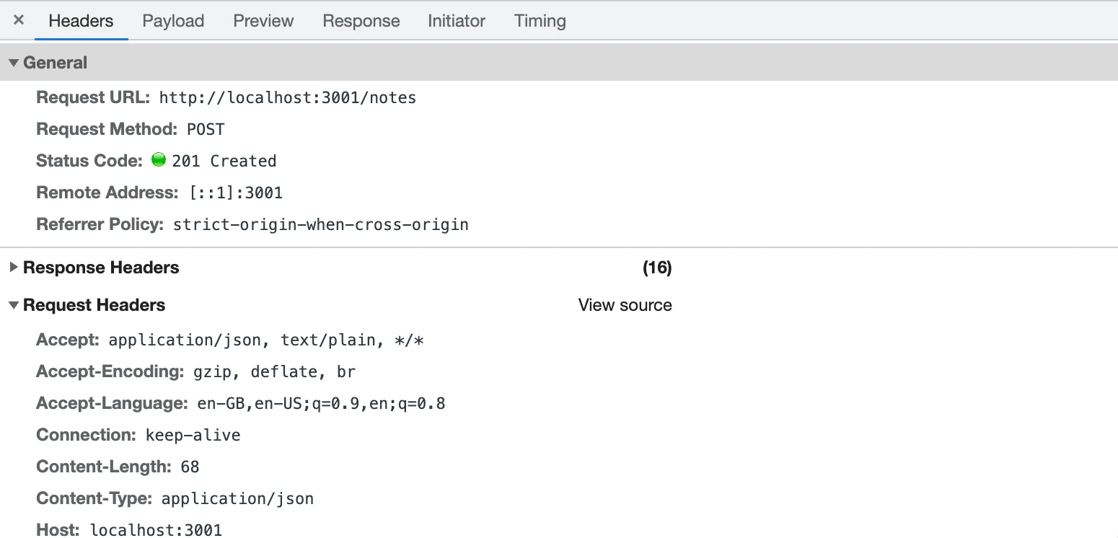Click the Content-Type header name

pyautogui.click(x=94, y=498)
